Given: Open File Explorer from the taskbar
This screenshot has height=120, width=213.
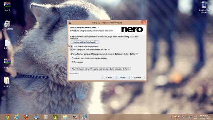Looking at the screenshot, I should [65, 117].
